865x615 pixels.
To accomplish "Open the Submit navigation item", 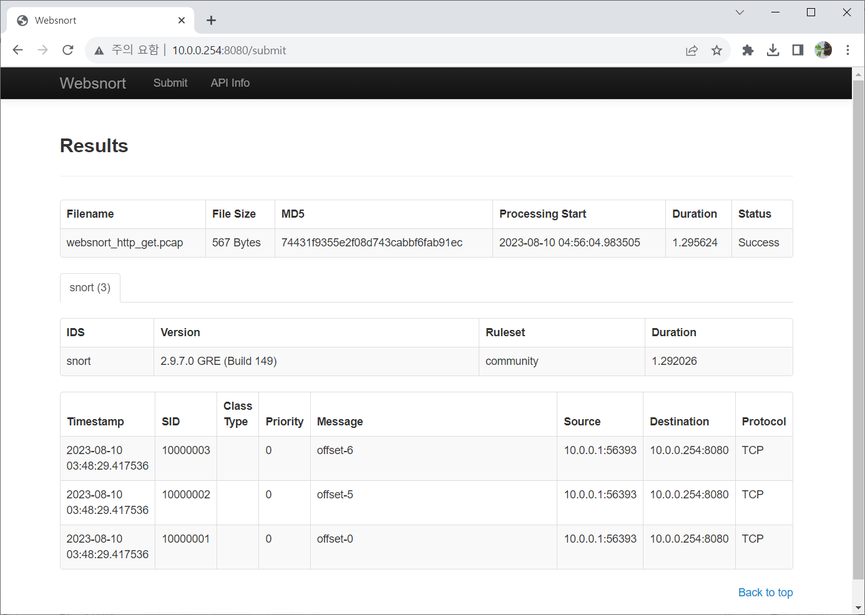I will [x=170, y=83].
